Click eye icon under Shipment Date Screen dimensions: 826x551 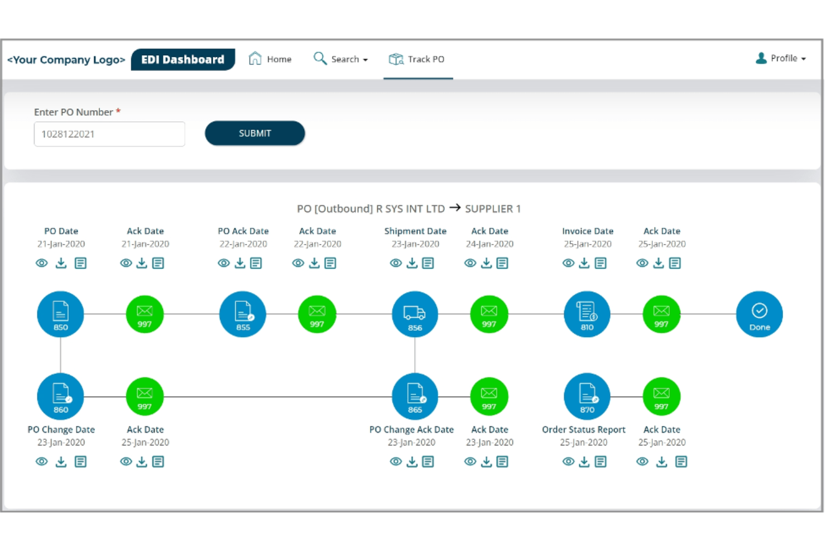[396, 263]
